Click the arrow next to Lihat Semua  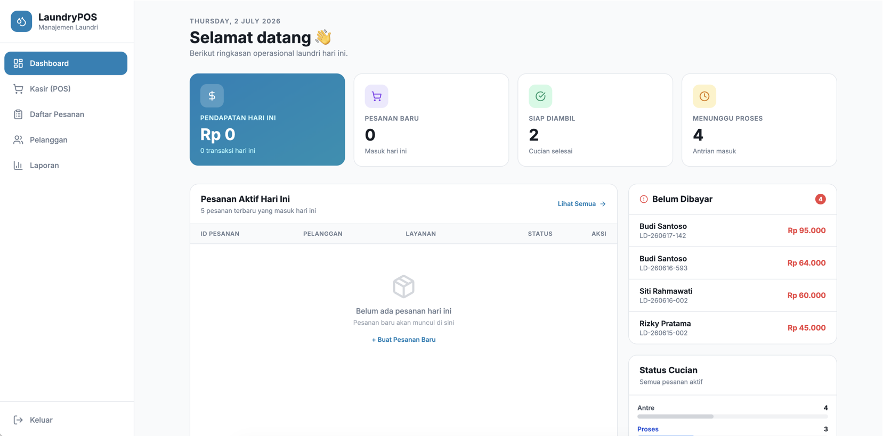tap(603, 204)
